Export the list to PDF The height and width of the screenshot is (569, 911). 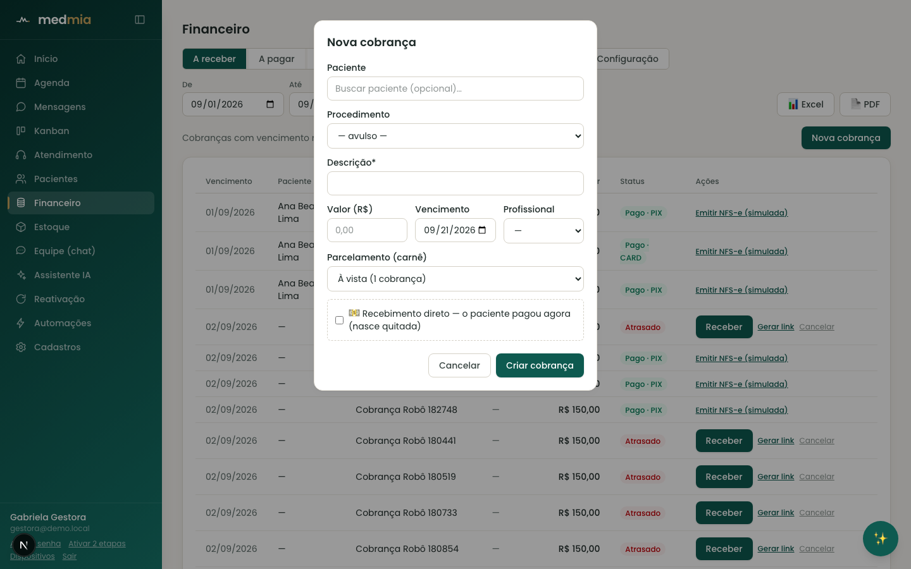pos(865,104)
